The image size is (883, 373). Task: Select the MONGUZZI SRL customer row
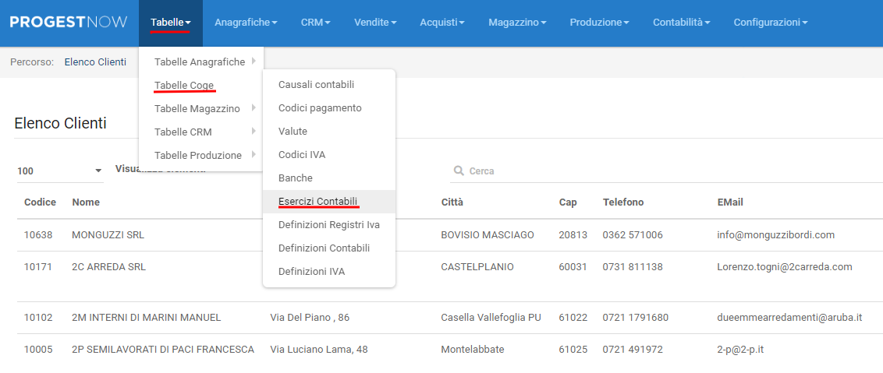click(108, 235)
